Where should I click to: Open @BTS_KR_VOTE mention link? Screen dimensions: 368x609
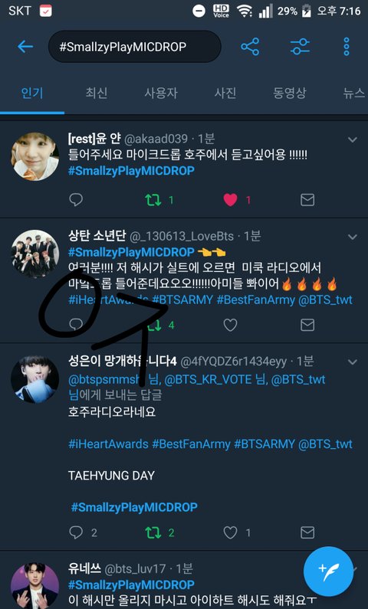[x=208, y=379]
